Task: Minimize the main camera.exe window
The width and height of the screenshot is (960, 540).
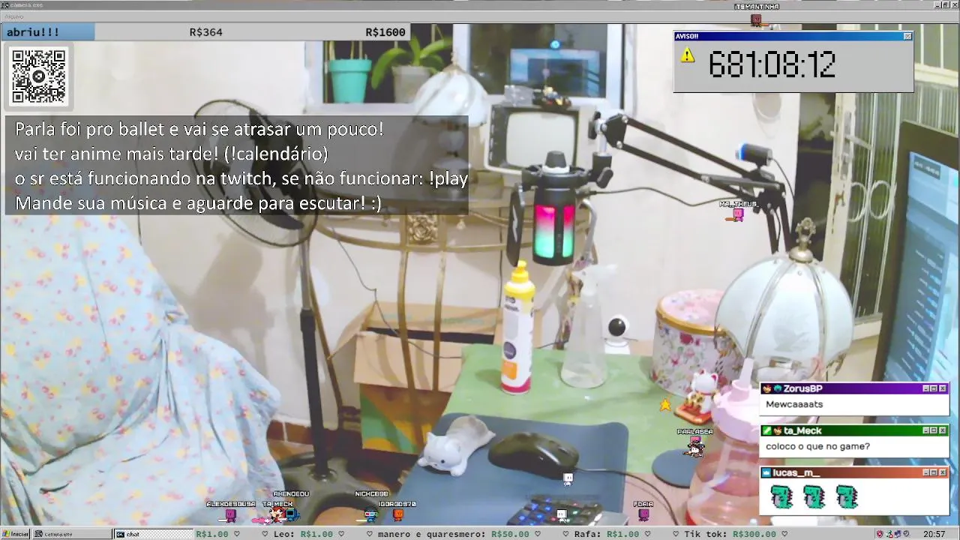Action: click(x=937, y=5)
